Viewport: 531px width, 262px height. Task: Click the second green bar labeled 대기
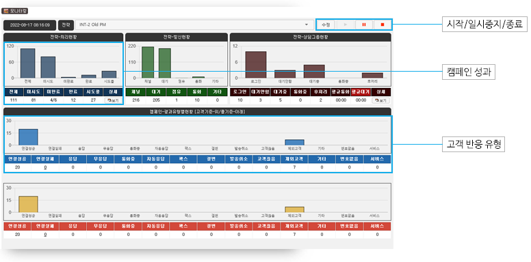165,63
